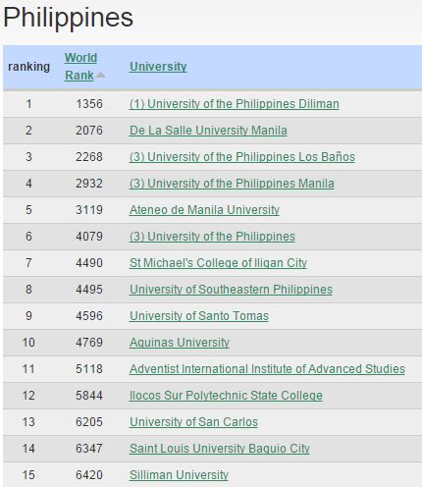Viewport: 422px width, 487px height.
Task: Click ranking number 14 in Saint Louis row
Action: [x=28, y=449]
